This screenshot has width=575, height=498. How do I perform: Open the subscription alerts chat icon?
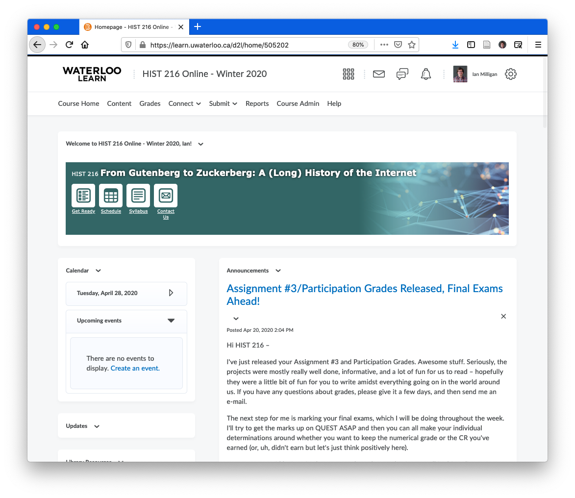coord(402,74)
